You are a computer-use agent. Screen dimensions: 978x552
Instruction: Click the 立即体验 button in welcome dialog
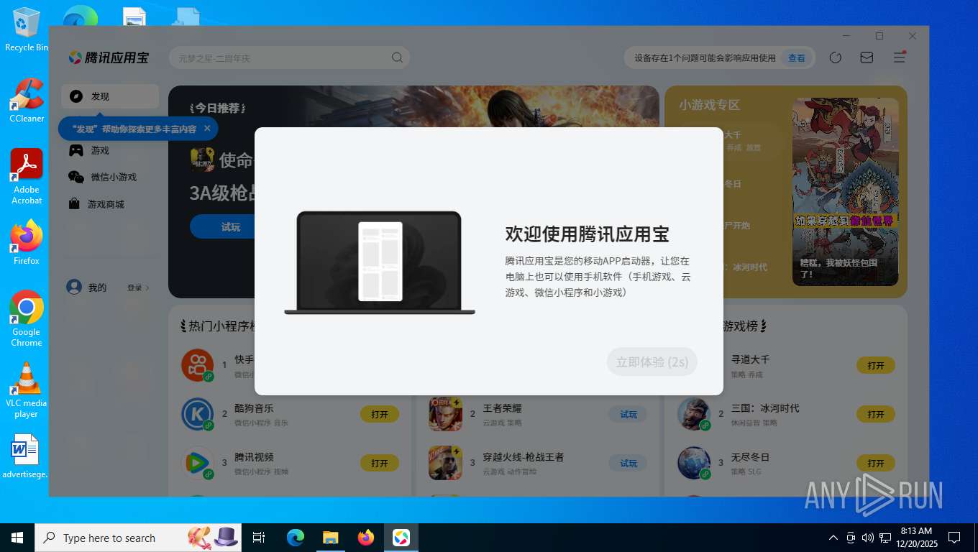(x=652, y=362)
